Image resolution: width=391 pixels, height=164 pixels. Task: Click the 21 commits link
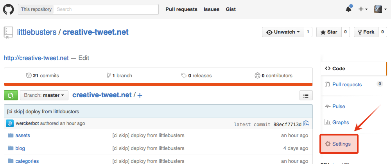(x=43, y=75)
